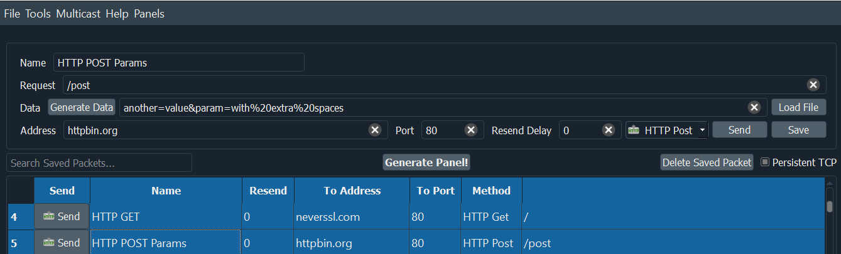Open the Panels menu
Viewport: 841px width, 254px height.
click(x=149, y=14)
